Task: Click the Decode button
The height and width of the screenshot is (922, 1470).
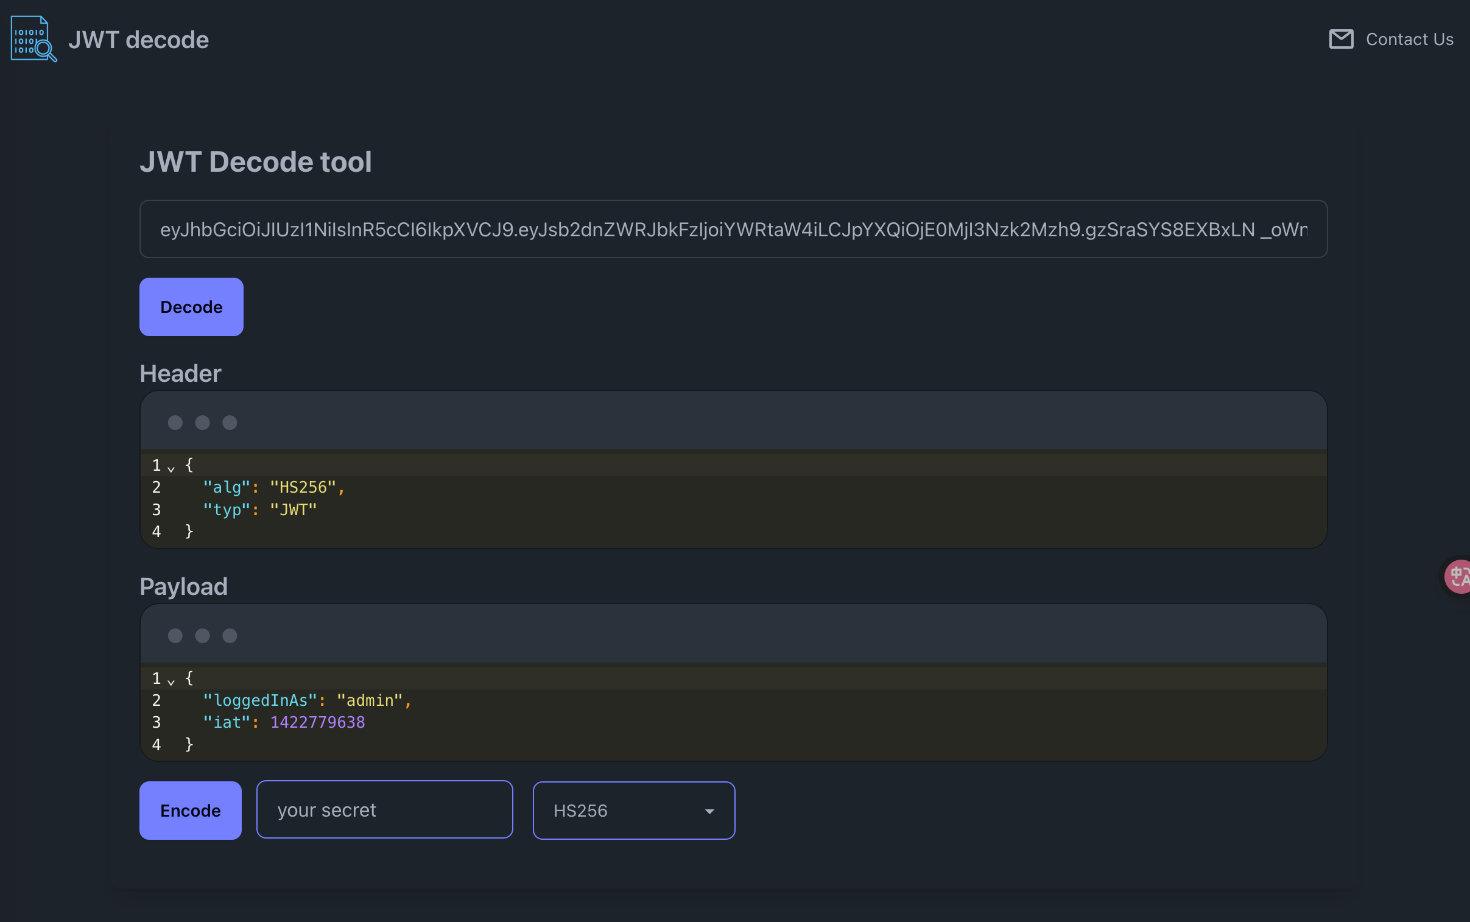Action: click(x=191, y=307)
